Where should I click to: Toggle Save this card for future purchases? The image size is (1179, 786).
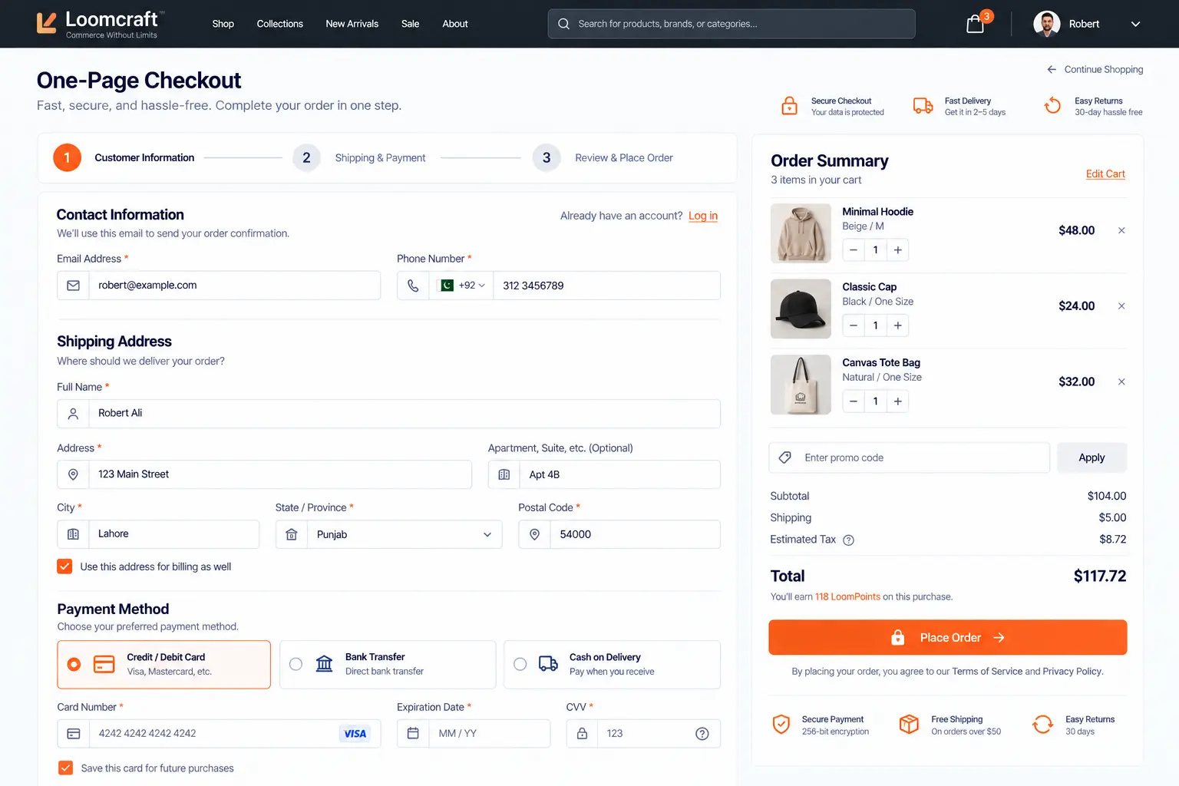66,768
